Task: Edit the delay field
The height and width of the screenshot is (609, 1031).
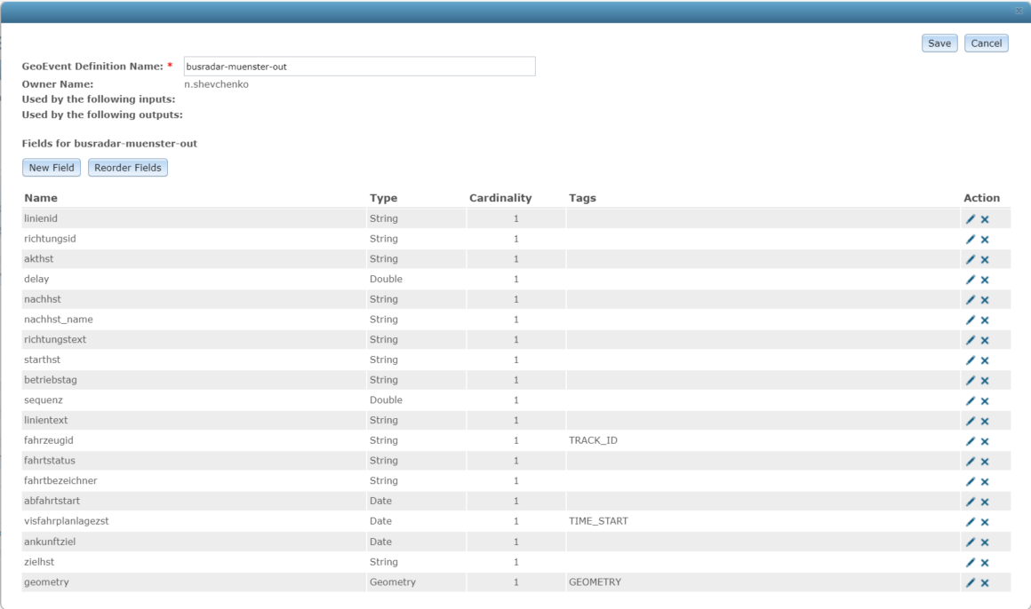Action: (971, 280)
